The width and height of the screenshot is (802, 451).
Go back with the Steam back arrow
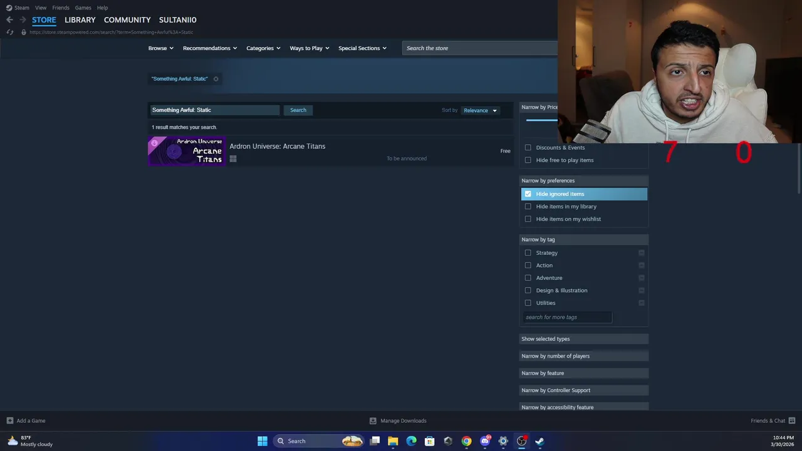(x=9, y=20)
